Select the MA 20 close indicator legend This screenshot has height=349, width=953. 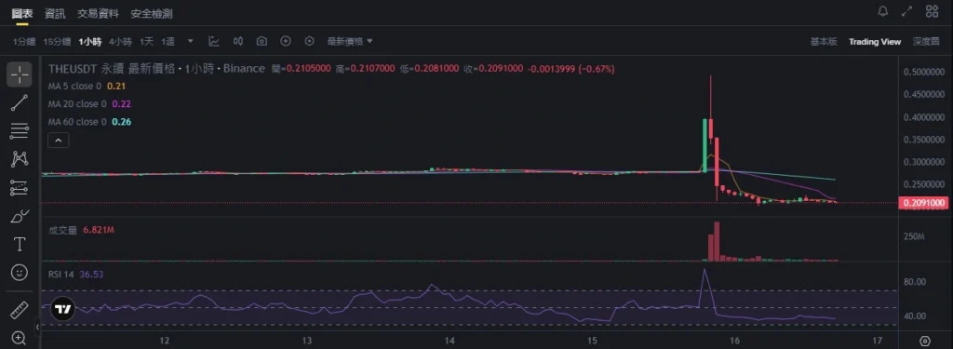(90, 104)
